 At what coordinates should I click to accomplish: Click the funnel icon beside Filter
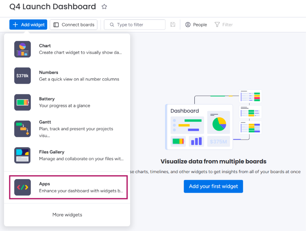pyautogui.click(x=217, y=25)
